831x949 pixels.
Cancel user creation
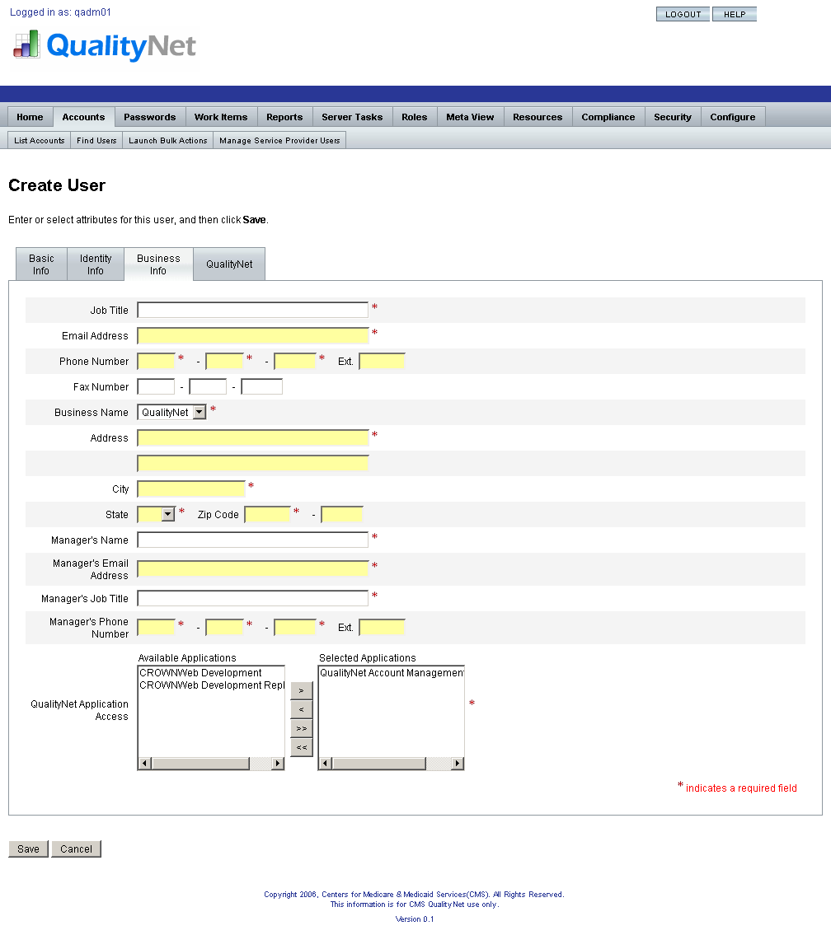pyautogui.click(x=77, y=849)
